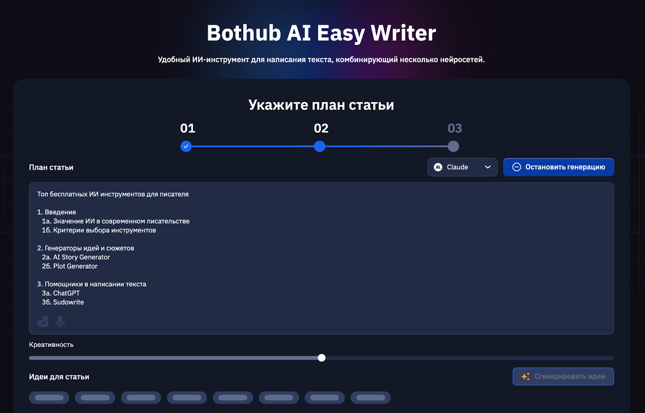The image size is (645, 413).
Task: Click title 'Топ бесплатных ИИ инструментов для писателя'
Action: coord(113,194)
